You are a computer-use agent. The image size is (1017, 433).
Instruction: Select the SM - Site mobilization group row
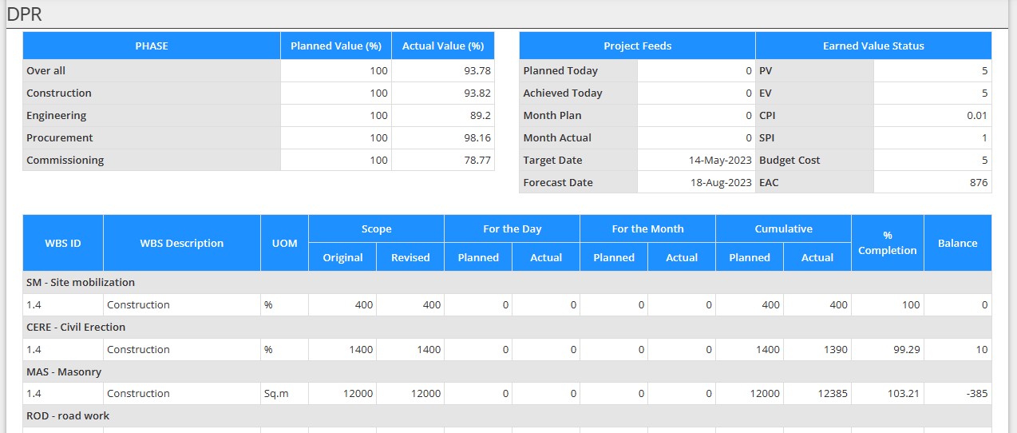click(81, 283)
